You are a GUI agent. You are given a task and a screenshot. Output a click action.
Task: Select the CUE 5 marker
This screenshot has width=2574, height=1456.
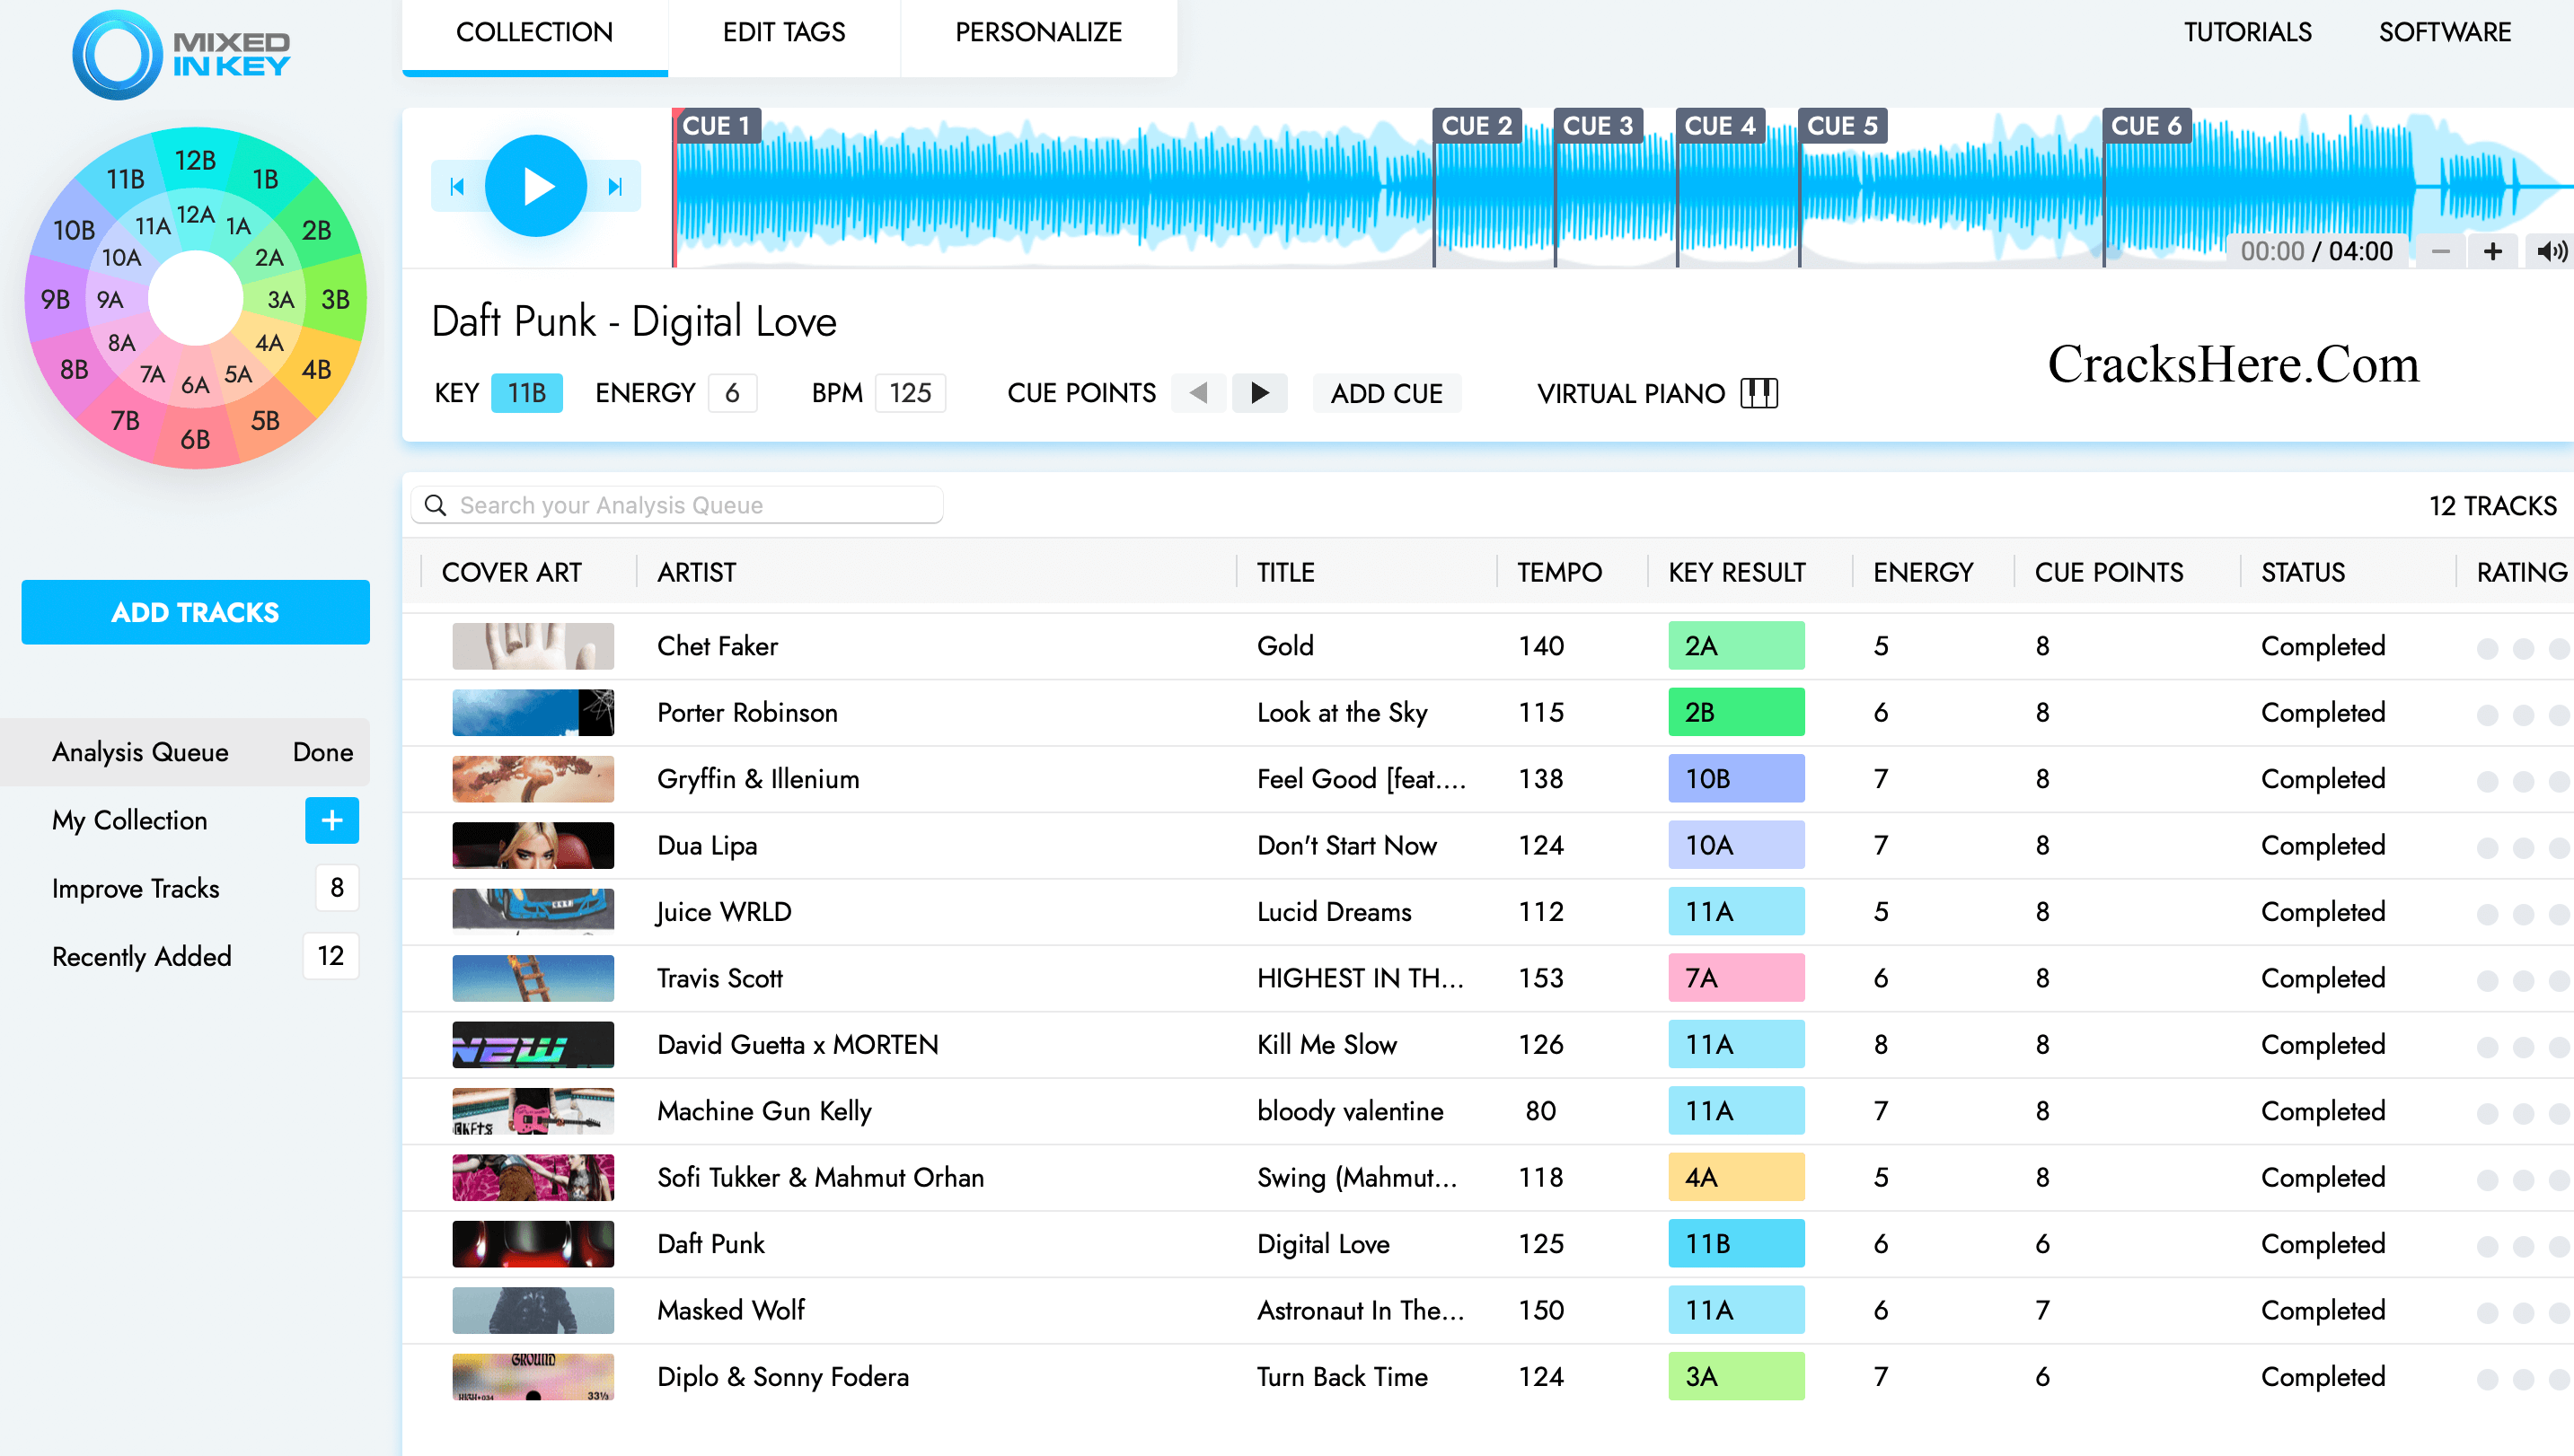[1842, 126]
